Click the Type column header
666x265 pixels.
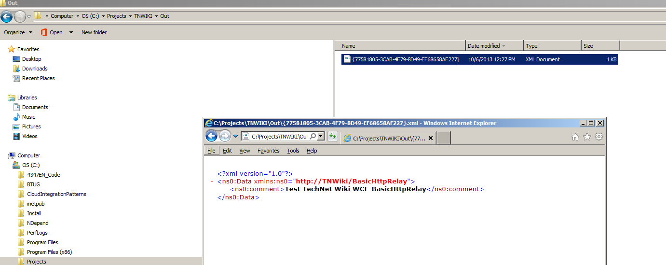[552, 46]
